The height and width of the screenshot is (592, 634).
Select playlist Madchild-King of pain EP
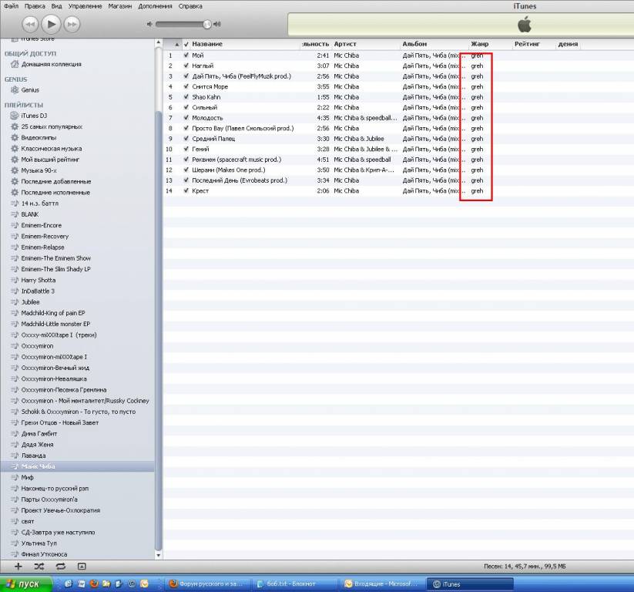(53, 313)
